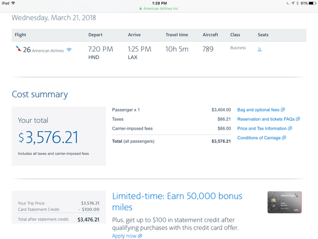The image size is (318, 239).
Task: Click the American Airlines logo next to flight 26
Action: point(19,48)
